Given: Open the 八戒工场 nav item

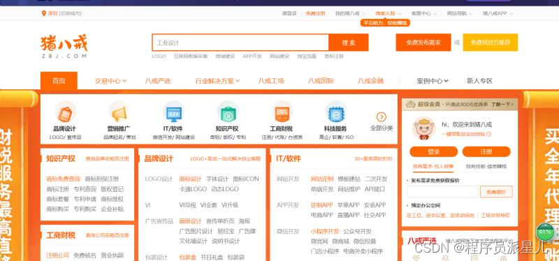Looking at the screenshot, I should [x=271, y=81].
